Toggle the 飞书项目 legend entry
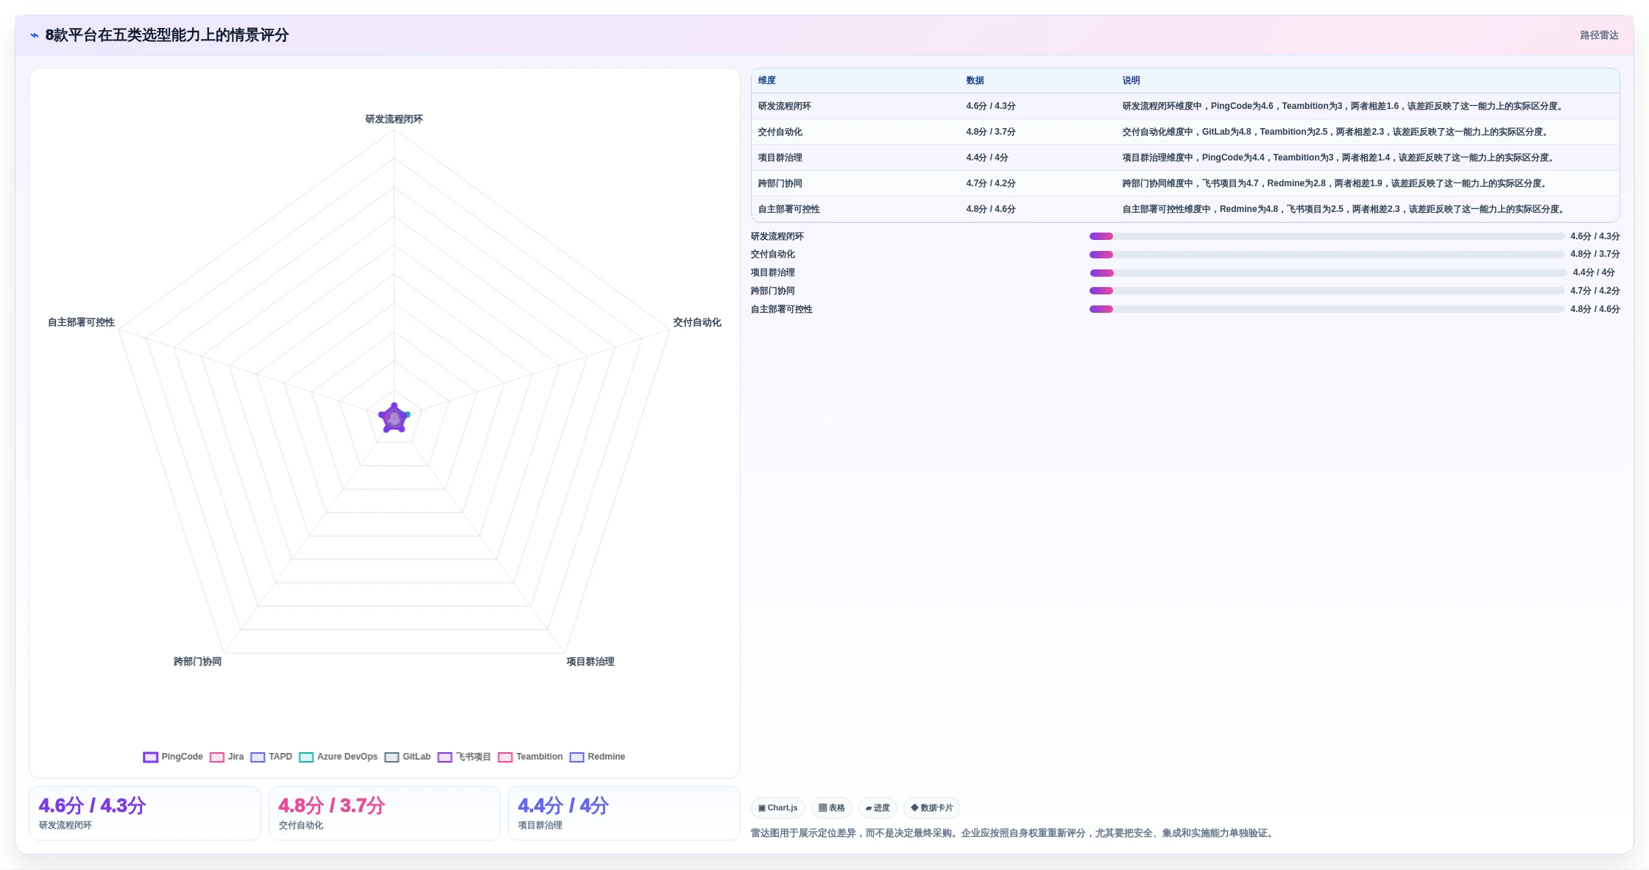This screenshot has height=870, width=1649. pos(464,757)
